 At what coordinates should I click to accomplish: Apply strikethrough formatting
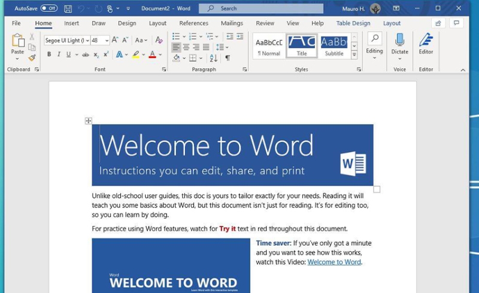pos(86,54)
